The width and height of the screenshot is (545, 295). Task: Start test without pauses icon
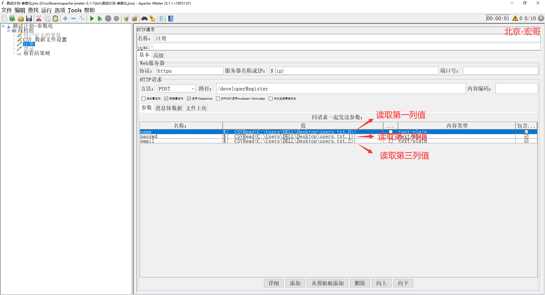tap(100, 18)
